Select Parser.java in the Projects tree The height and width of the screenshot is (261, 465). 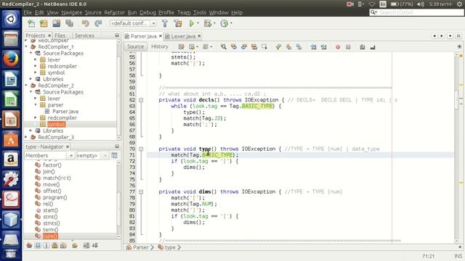(x=65, y=111)
